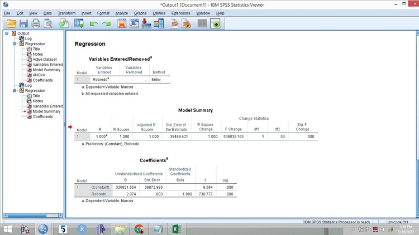Select the root Output node in outline
Screen dimensions: 419x235
point(23,33)
